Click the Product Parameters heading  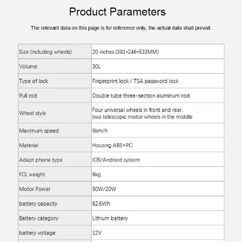click(117, 12)
